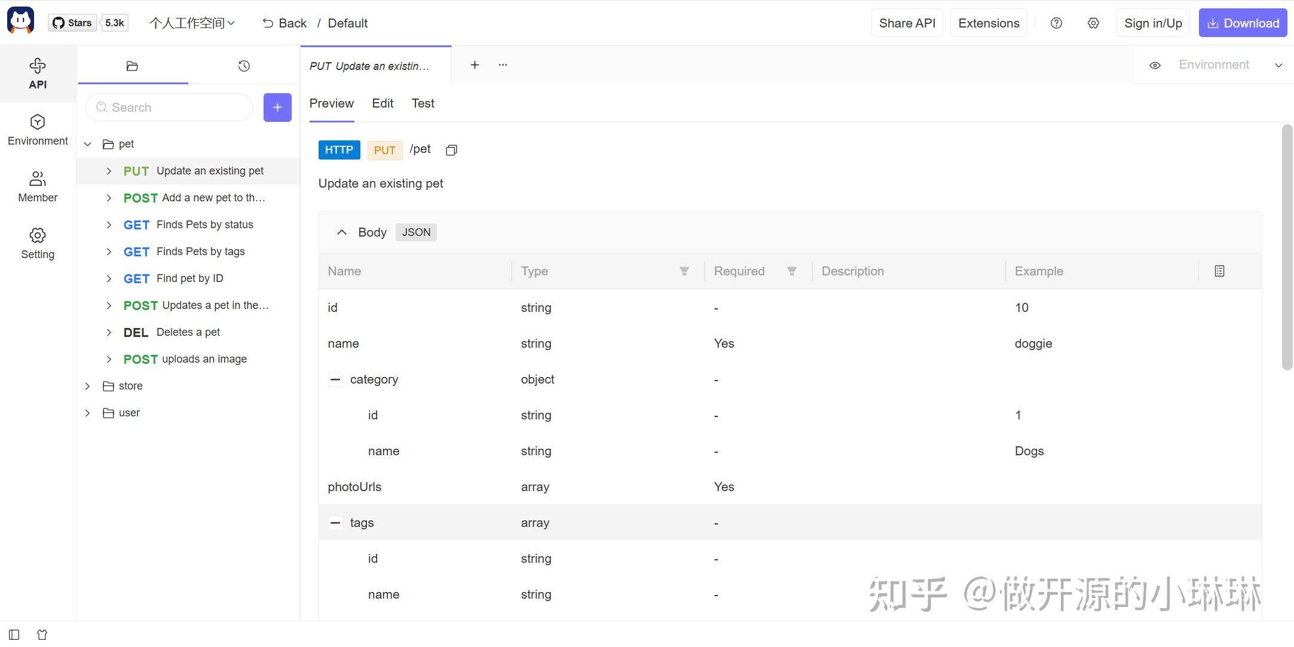Image resolution: width=1294 pixels, height=647 pixels.
Task: Open the 个人工作空间 workspace dropdown
Action: [x=192, y=23]
